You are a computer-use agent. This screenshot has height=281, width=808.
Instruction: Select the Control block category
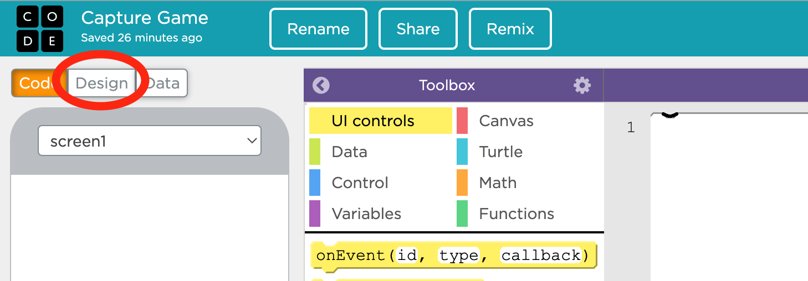pyautogui.click(x=360, y=183)
